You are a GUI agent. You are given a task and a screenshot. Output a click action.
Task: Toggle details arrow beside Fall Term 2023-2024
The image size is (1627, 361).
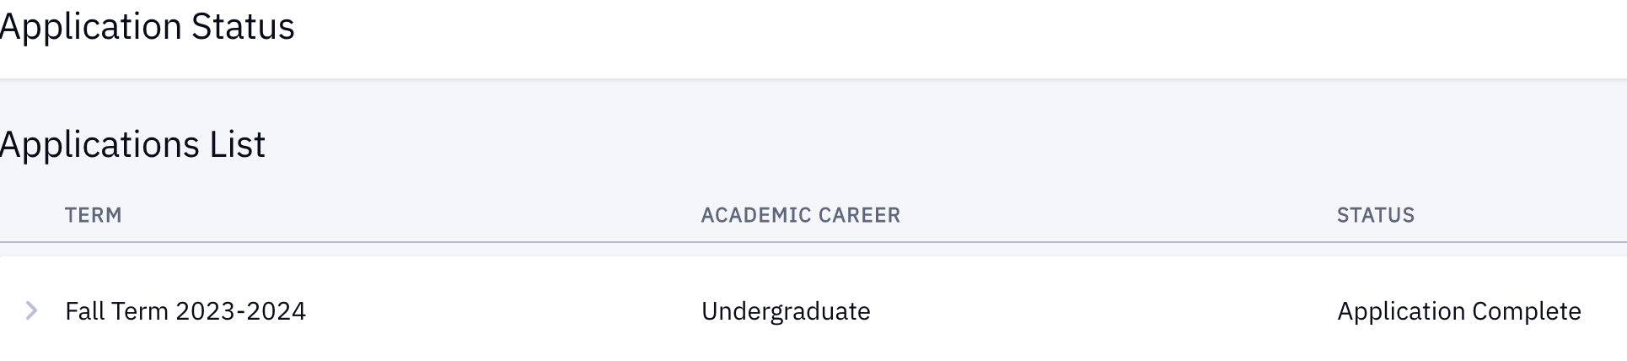(x=32, y=311)
